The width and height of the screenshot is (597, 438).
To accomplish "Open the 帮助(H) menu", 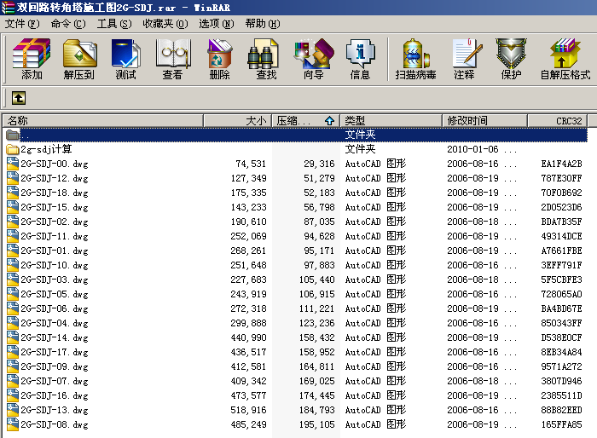I will click(263, 24).
